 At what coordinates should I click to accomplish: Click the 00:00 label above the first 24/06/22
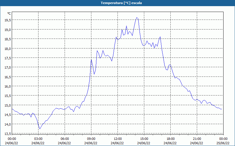point(12,139)
